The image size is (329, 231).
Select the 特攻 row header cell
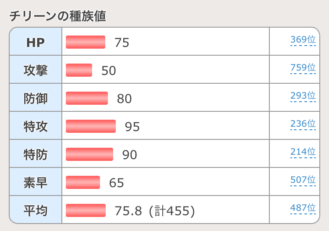[36, 126]
